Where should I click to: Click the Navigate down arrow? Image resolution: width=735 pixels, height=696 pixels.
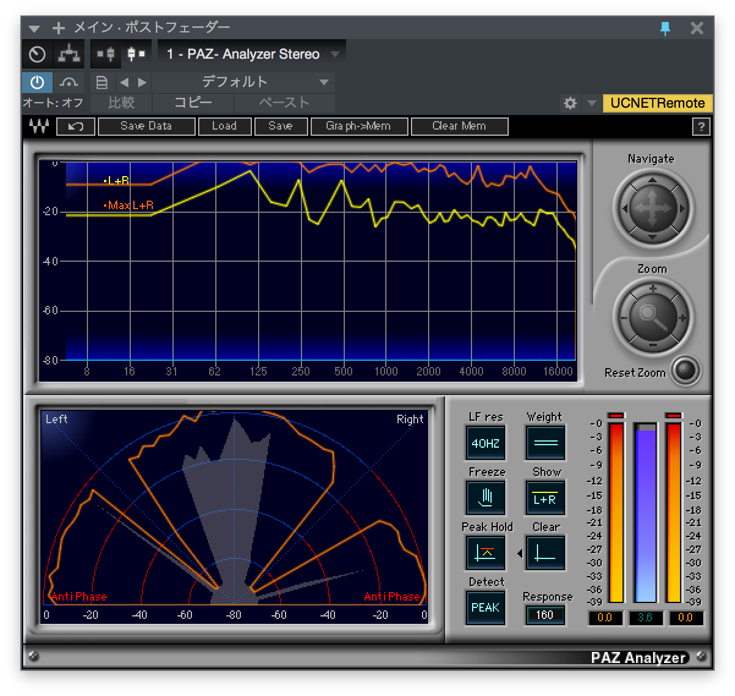(652, 237)
